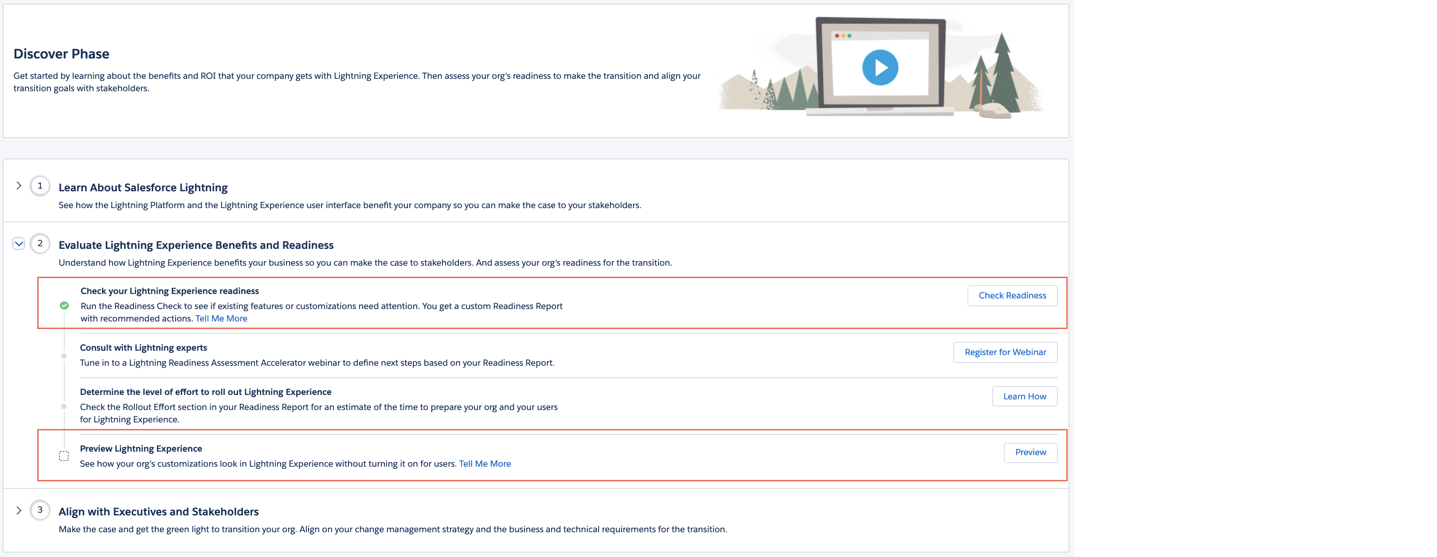
Task: Expand Learn About Salesforce Lightning section
Action: coord(19,186)
